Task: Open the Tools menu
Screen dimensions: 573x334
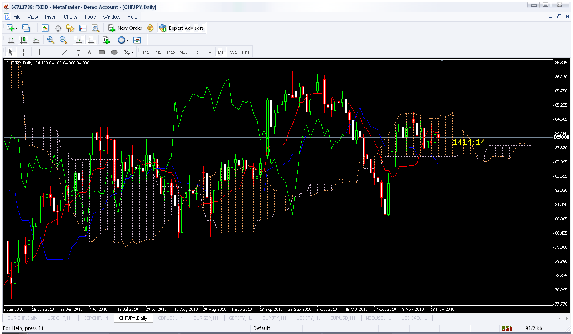Action: pos(90,17)
